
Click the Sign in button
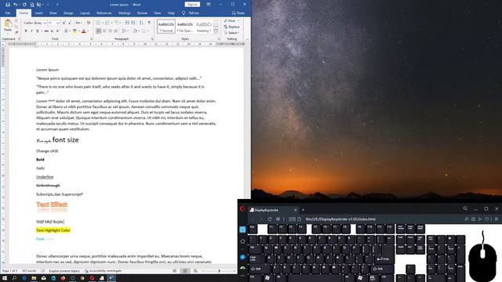(x=192, y=5)
